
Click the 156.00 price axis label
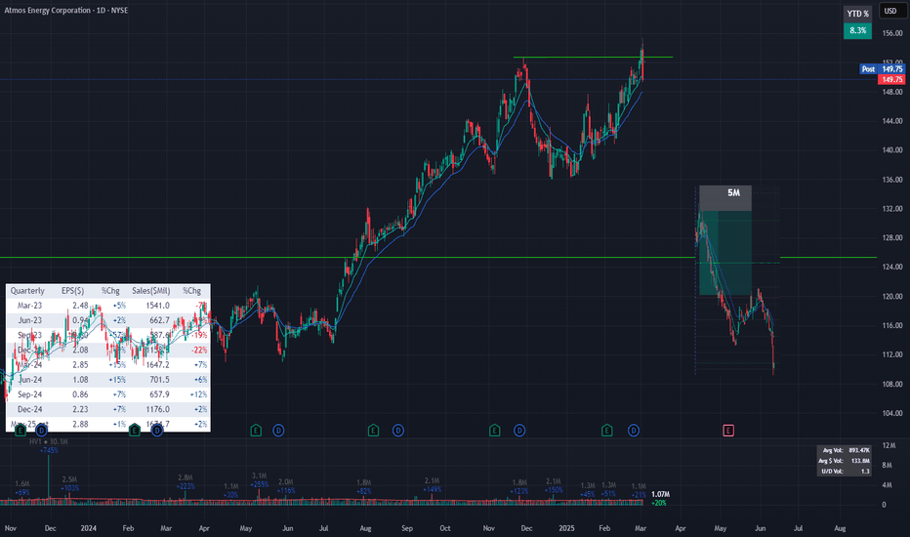coord(892,33)
